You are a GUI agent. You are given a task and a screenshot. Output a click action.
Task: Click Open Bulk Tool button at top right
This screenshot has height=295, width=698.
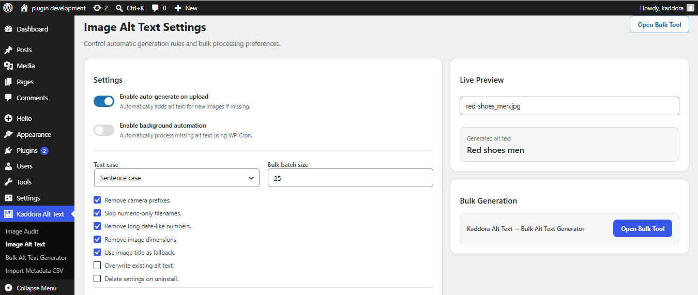(659, 24)
